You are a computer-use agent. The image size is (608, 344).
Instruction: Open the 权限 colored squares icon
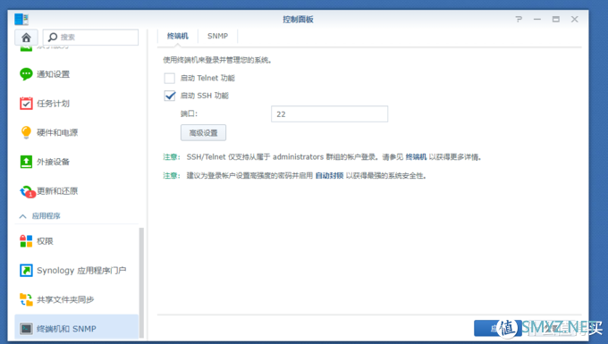tap(26, 241)
